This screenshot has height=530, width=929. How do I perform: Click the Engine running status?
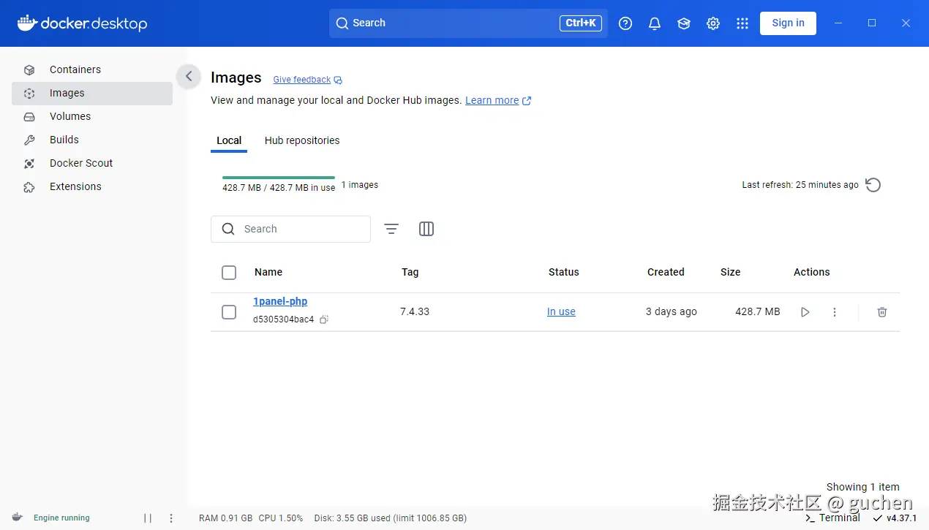coord(61,518)
